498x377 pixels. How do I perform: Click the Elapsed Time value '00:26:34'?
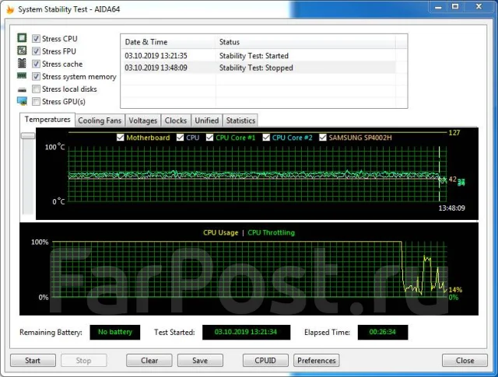(x=383, y=332)
